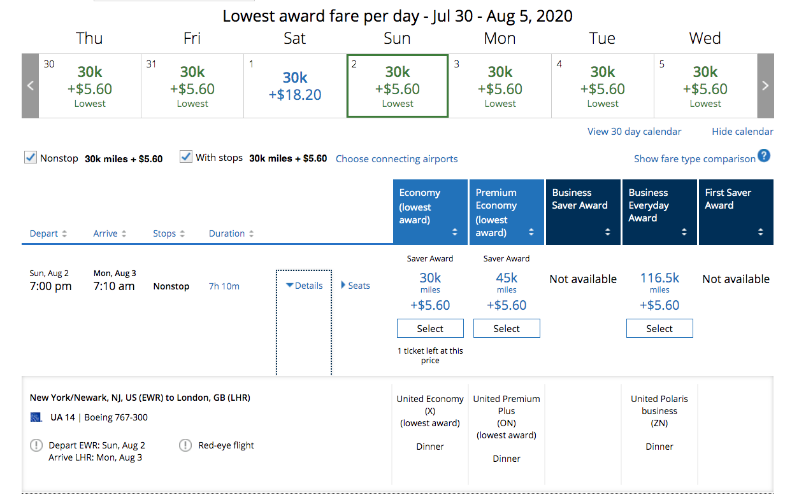Click the warning icon beside Depart EWR
The image size is (806, 500).
tap(36, 445)
